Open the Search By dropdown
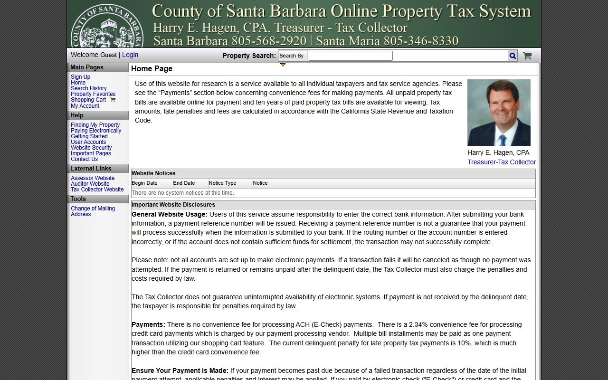This screenshot has width=608, height=380. 293,56
